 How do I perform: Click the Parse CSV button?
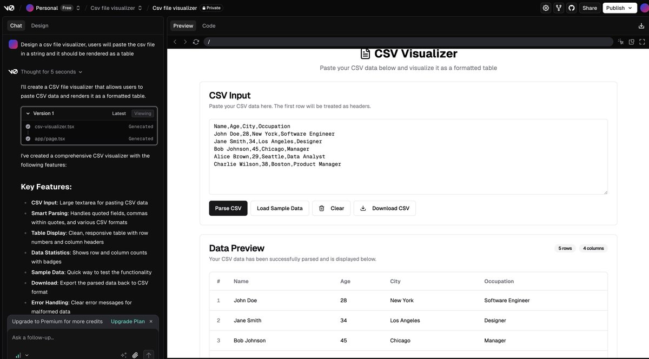[228, 208]
